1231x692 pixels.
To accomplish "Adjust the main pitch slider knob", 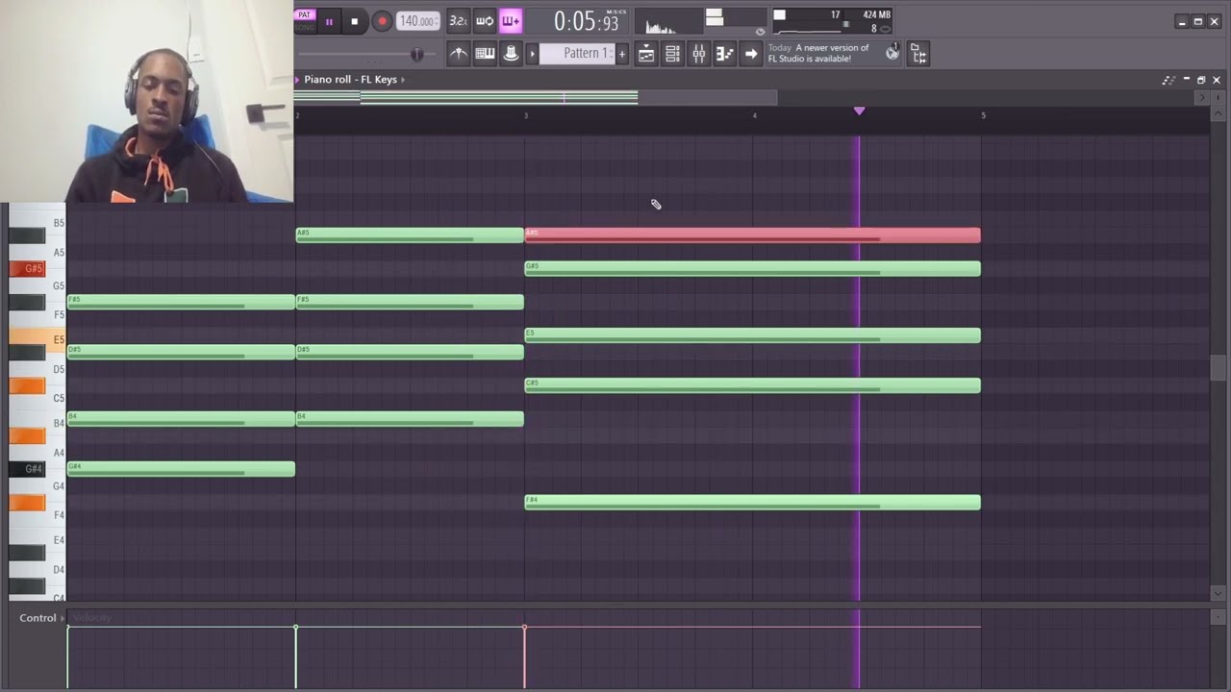I will [x=416, y=54].
